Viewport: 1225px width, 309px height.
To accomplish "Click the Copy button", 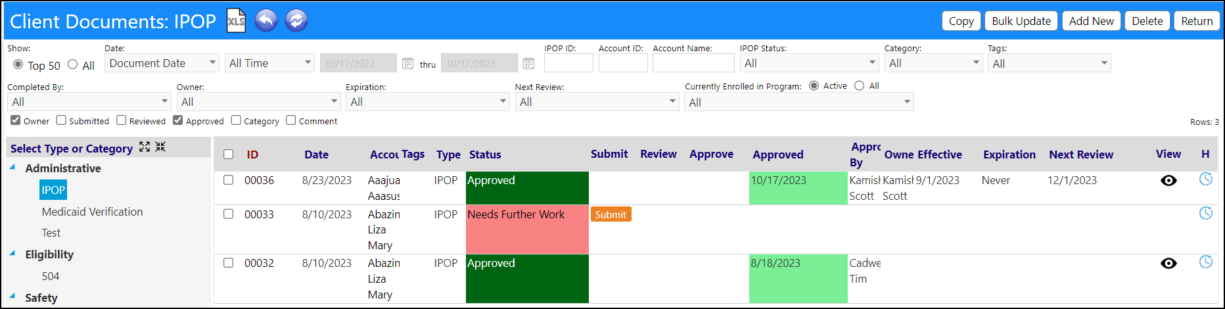I will [x=961, y=21].
